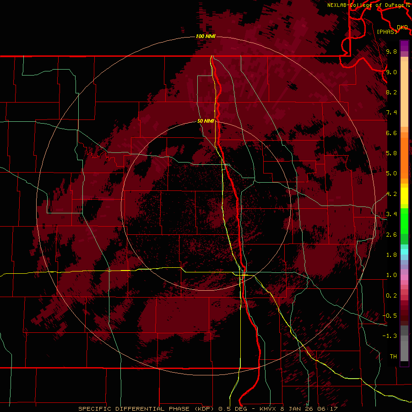Image resolution: width=412 pixels, height=412 pixels.
Task: Click the 4.2 scale value
Action: pyautogui.click(x=391, y=194)
